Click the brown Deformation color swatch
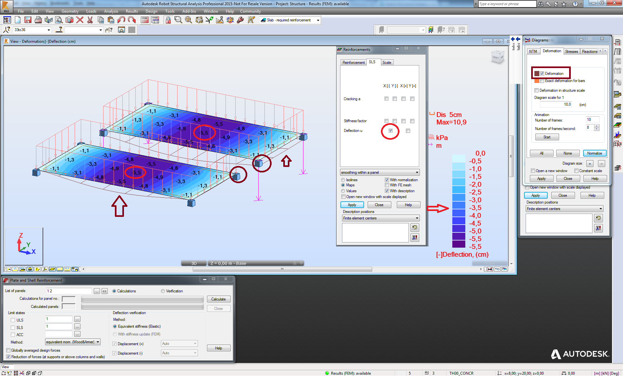 click(x=537, y=74)
